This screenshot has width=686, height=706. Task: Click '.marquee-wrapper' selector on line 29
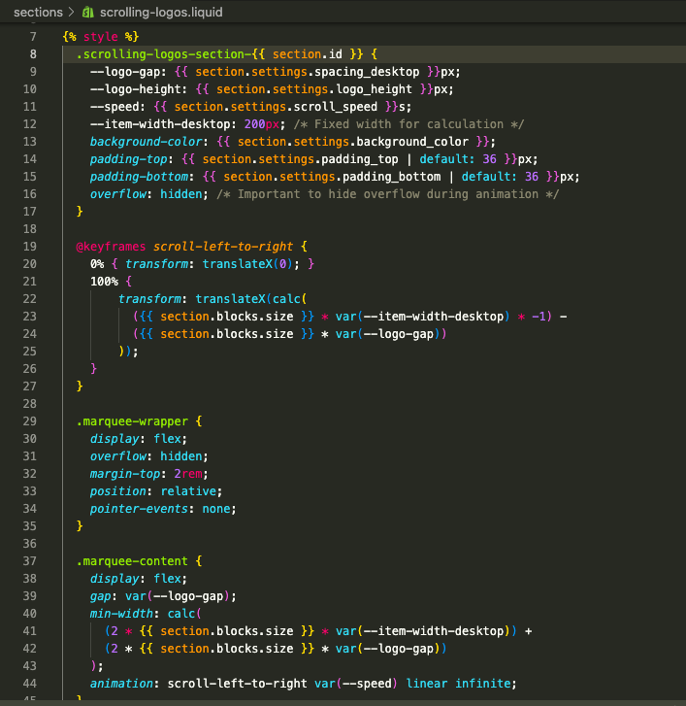[132, 421]
